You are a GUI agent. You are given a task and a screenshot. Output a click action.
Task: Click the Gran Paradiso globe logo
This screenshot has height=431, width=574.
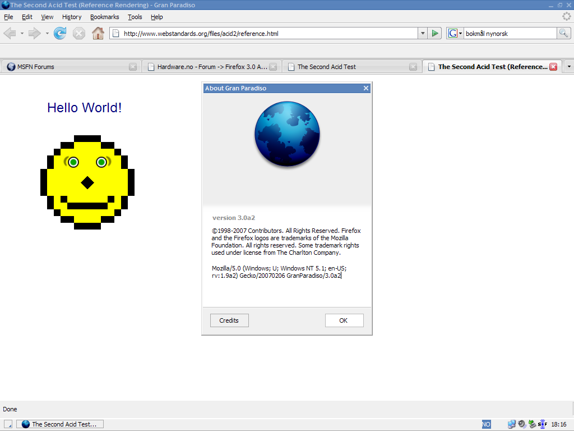[x=287, y=134]
